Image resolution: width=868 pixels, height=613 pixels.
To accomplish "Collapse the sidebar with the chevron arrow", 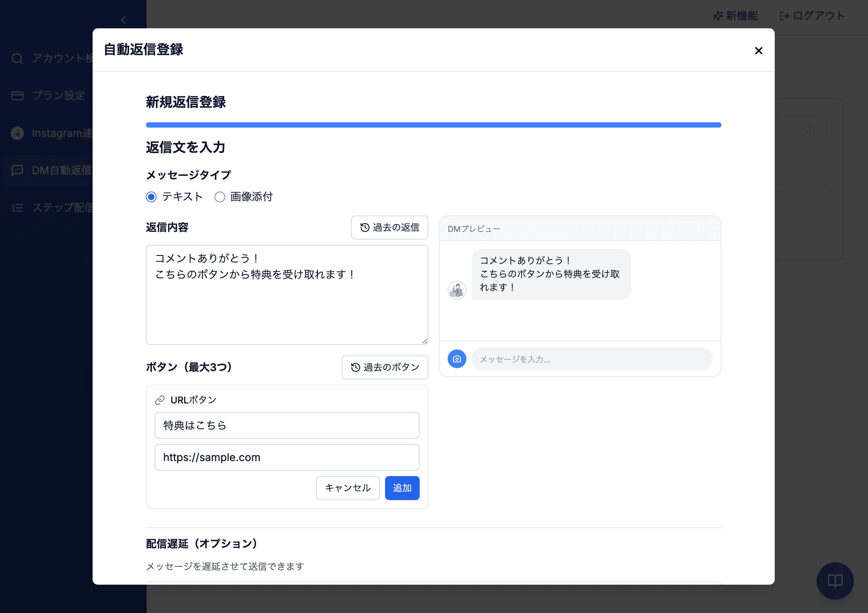I will 123,20.
